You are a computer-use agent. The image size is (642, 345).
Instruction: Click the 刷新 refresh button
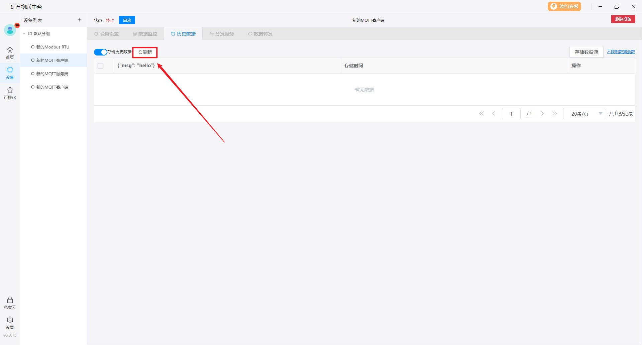[x=145, y=52]
